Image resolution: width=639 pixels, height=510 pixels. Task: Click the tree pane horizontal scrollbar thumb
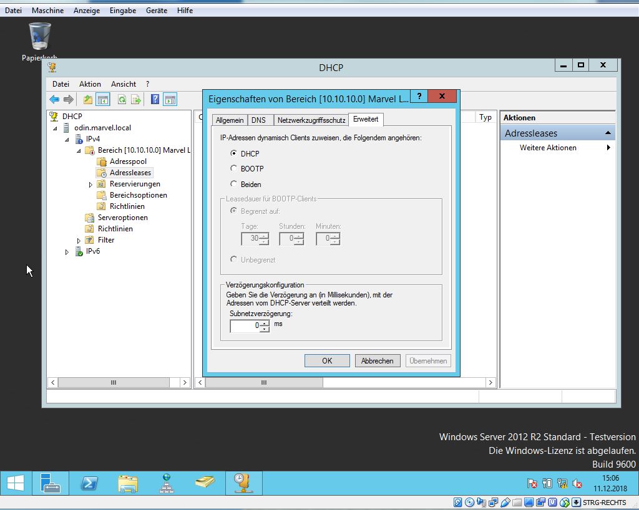click(114, 383)
